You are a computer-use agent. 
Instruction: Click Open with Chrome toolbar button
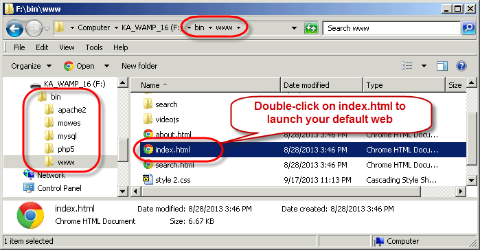tap(79, 66)
